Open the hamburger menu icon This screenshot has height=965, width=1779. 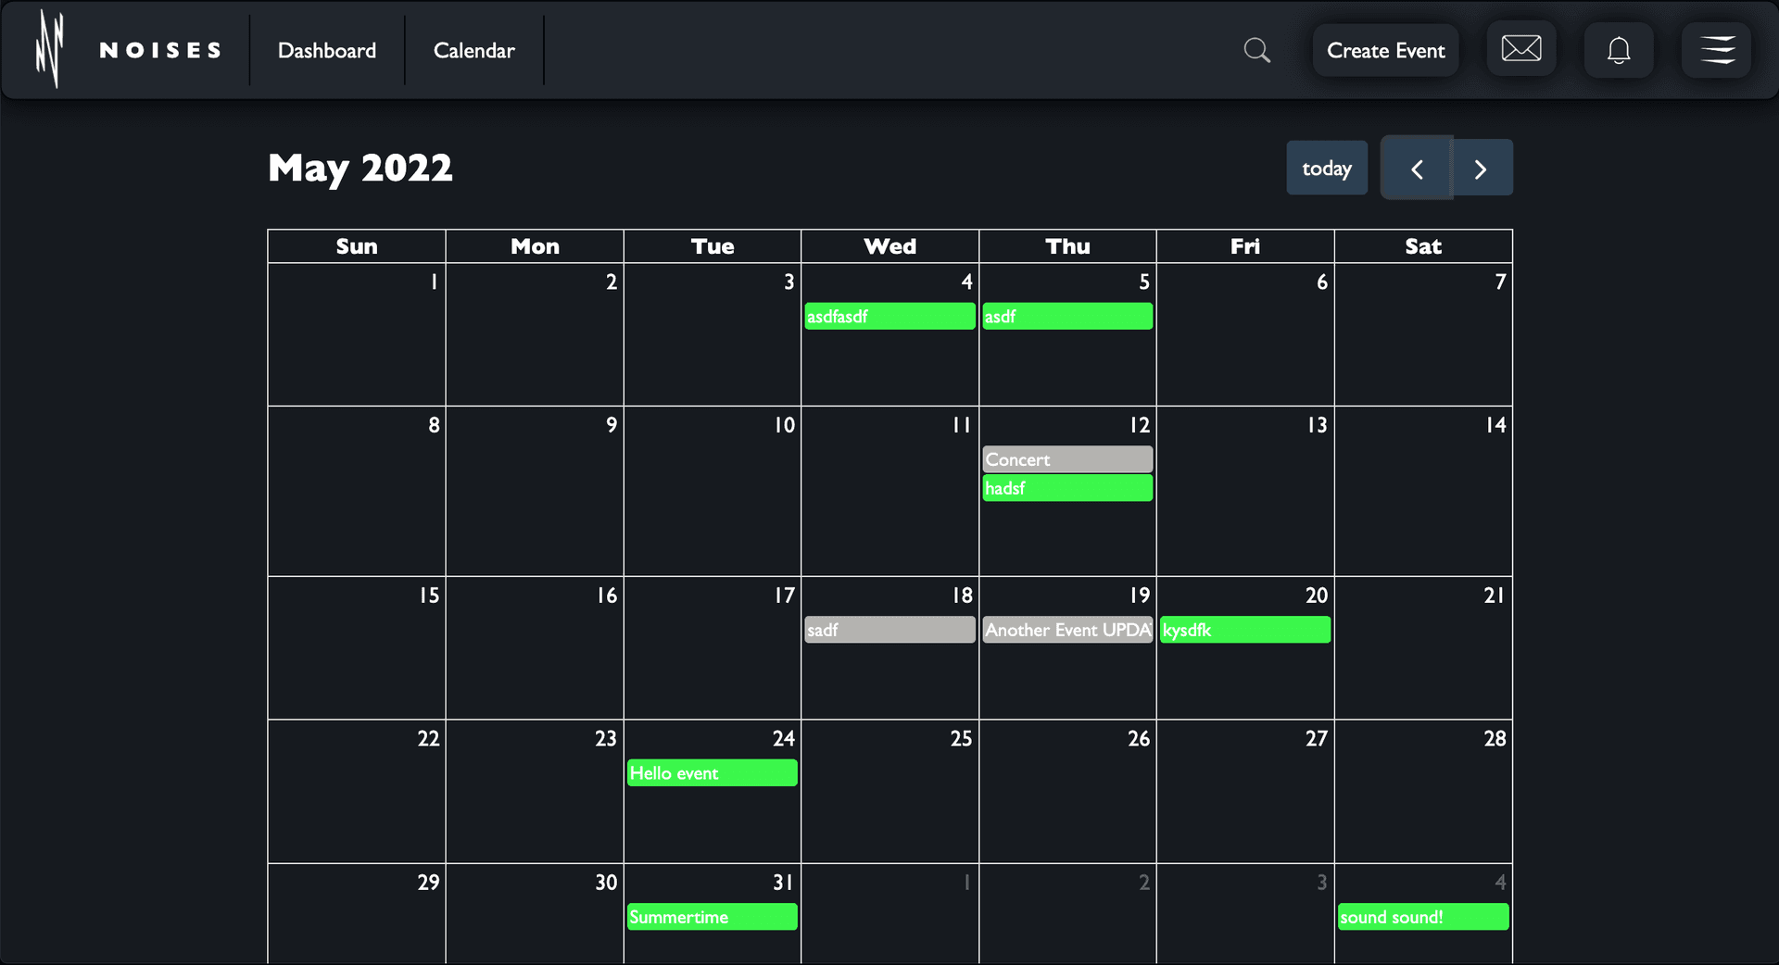pyautogui.click(x=1716, y=50)
